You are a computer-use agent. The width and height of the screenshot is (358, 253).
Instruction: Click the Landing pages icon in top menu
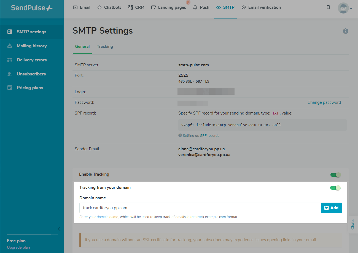(x=154, y=7)
